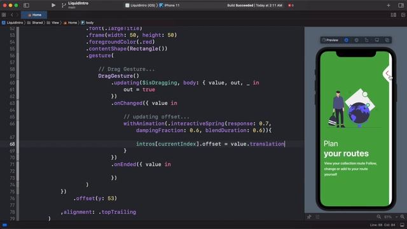Screen dimensions: 407x229
Task: Click line number 59 in gutter
Action: (12, 76)
